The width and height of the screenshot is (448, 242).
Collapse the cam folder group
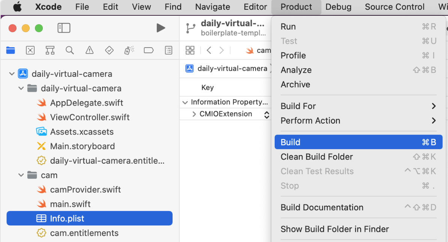point(21,175)
